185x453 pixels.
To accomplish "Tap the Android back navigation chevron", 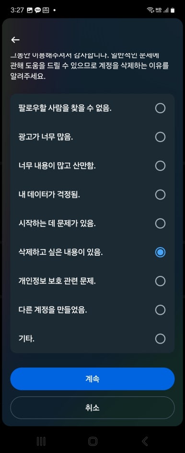I will point(145,441).
